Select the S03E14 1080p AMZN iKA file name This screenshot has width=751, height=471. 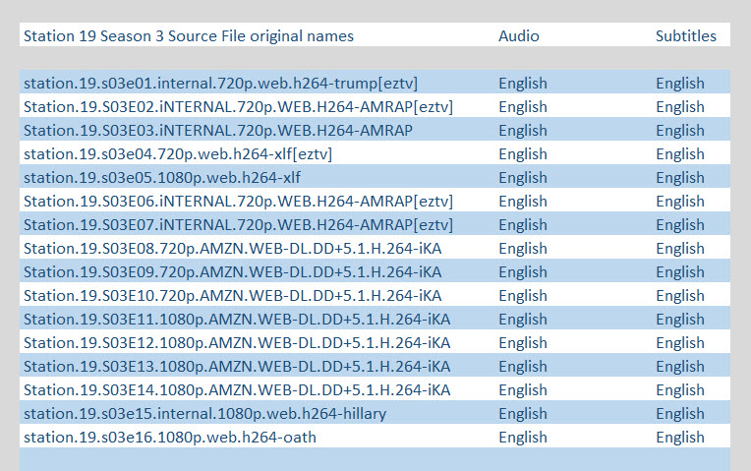point(237,390)
